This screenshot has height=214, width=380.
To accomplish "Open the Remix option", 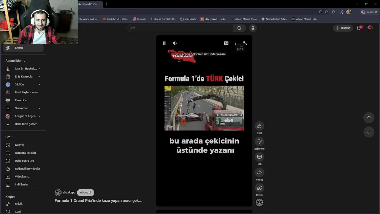I will point(259,188).
